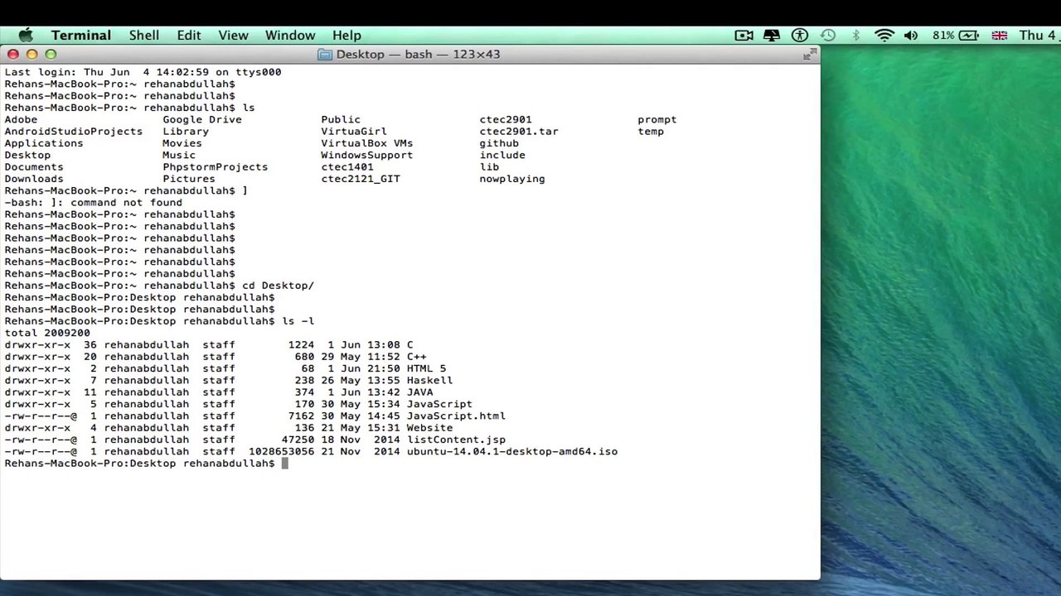Open the display menu bar icon

(x=772, y=36)
